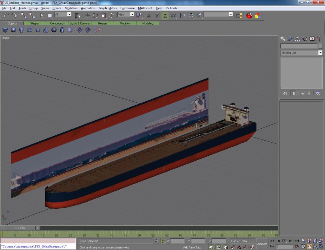Click the Undo arrow in main toolbar
This screenshot has height=250, width=325.
[6, 15]
